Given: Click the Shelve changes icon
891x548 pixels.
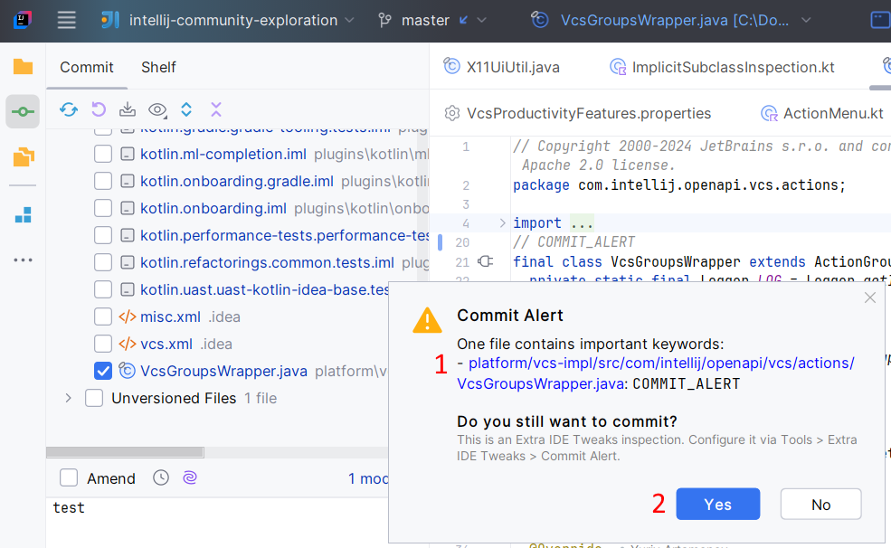Looking at the screenshot, I should 128,109.
